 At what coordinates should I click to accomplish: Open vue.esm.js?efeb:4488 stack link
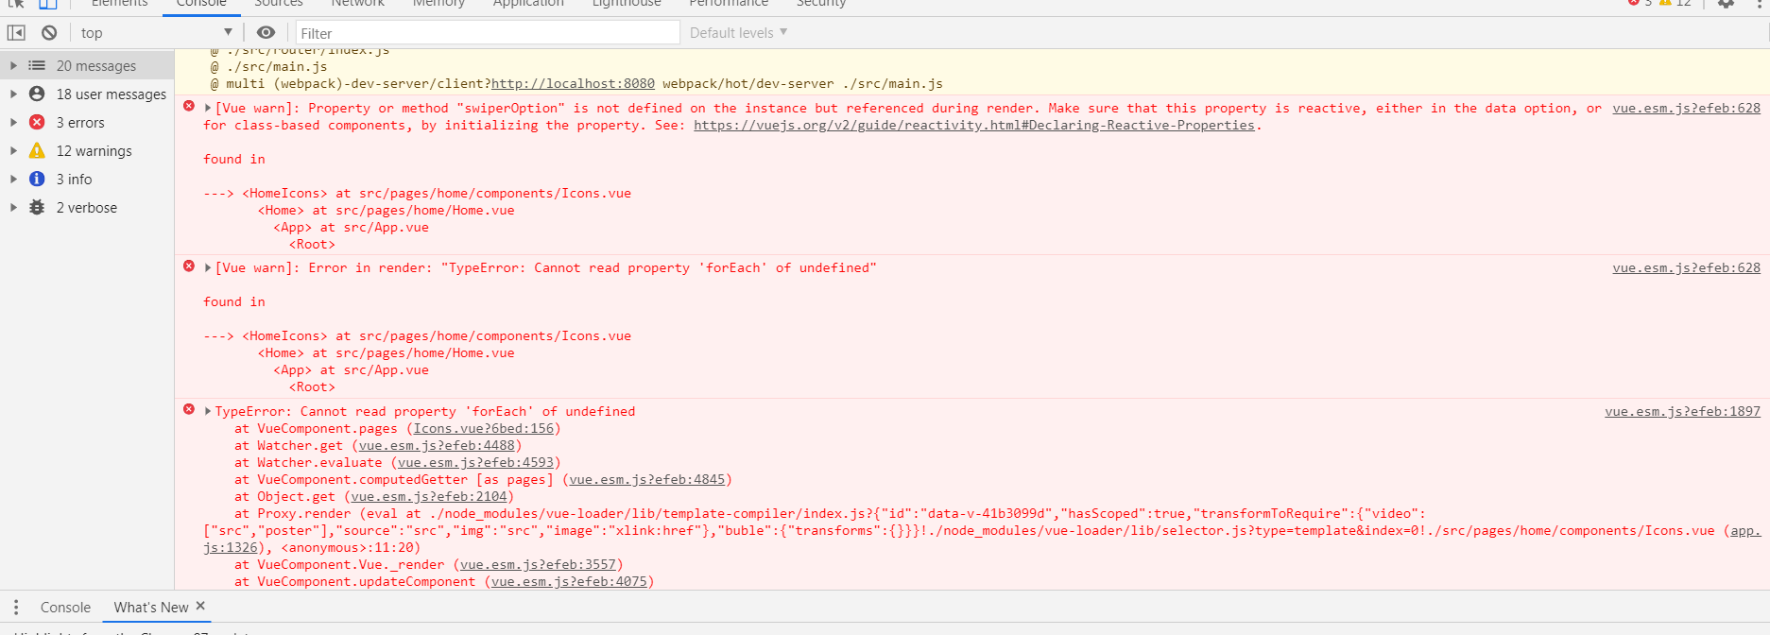(x=437, y=446)
